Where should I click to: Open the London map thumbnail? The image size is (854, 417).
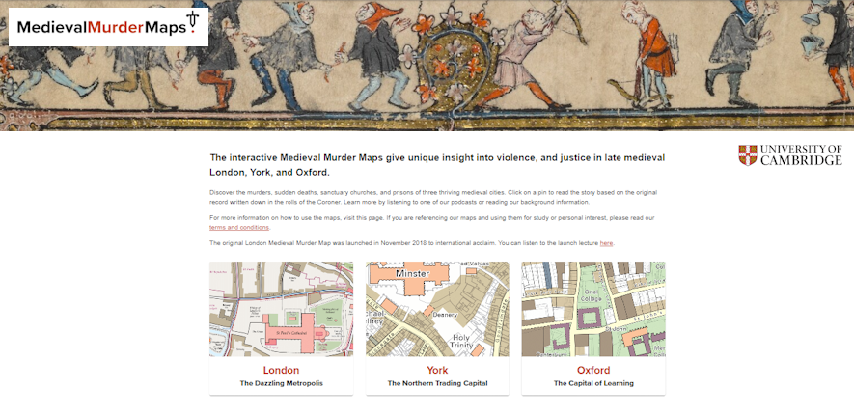point(281,309)
